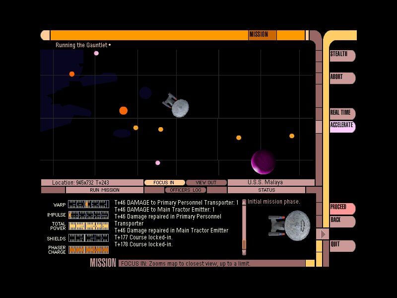Select the large orange star on map
The image size is (397, 298).
click(123, 111)
